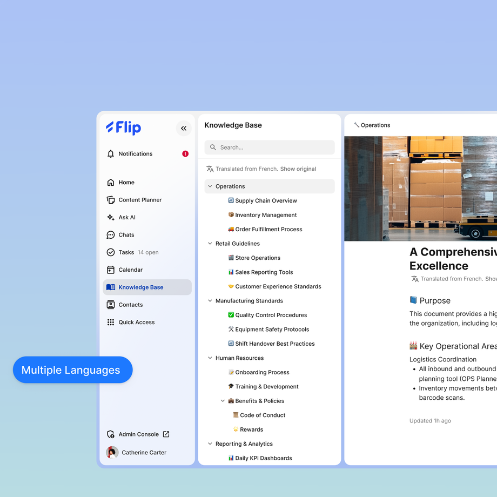The width and height of the screenshot is (497, 497).
Task: Click the Admin Console shield icon
Action: coord(111,434)
